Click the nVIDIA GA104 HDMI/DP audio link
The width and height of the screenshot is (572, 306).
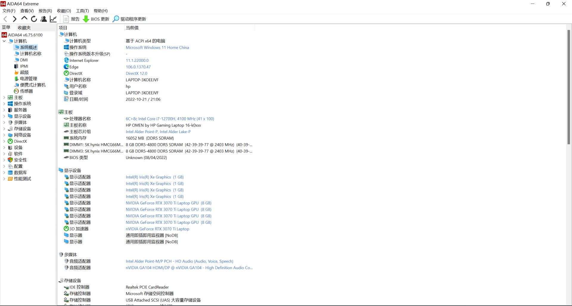coord(189,268)
